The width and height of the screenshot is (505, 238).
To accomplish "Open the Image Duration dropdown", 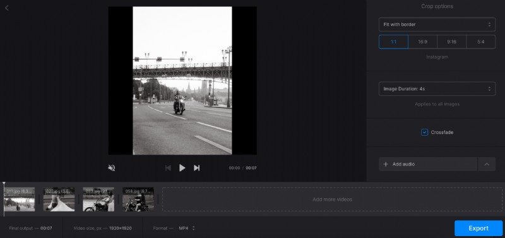I will click(x=437, y=88).
